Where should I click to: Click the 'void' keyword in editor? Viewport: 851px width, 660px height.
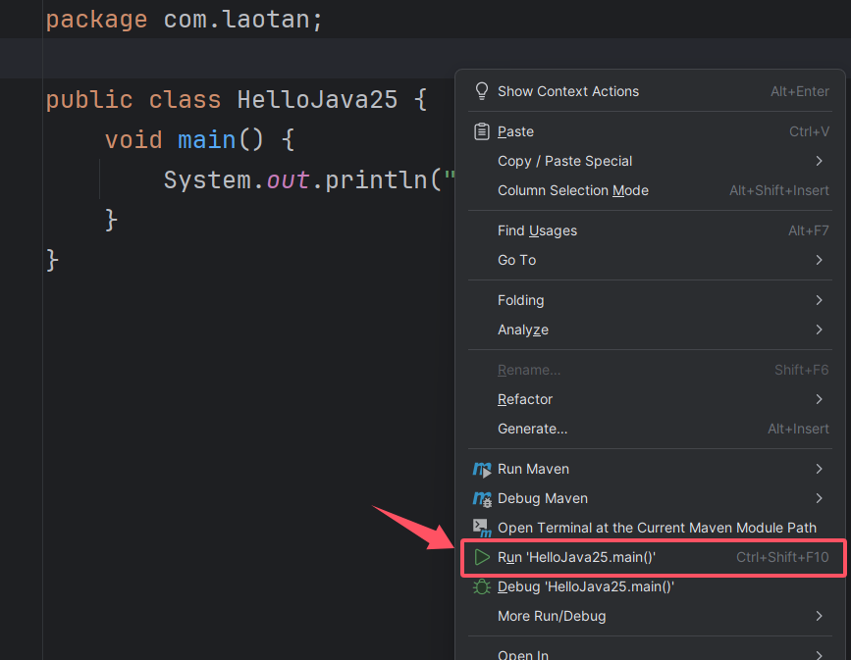[x=133, y=140]
